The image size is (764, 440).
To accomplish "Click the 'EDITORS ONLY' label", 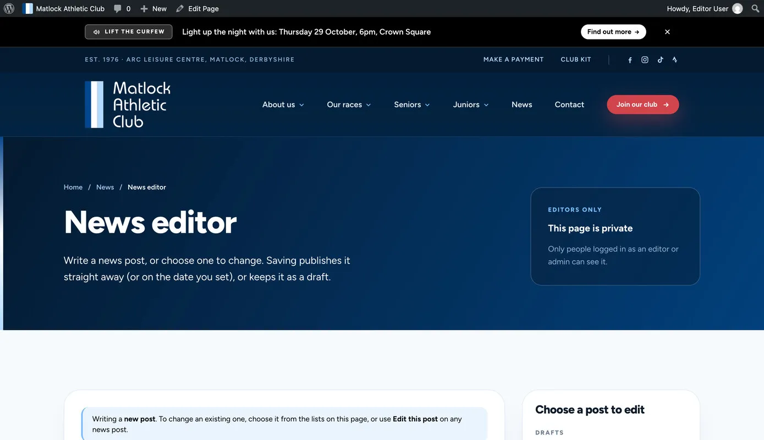I will click(x=575, y=210).
